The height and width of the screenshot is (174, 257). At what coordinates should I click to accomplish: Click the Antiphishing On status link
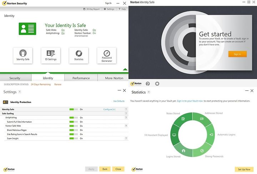click(63, 33)
